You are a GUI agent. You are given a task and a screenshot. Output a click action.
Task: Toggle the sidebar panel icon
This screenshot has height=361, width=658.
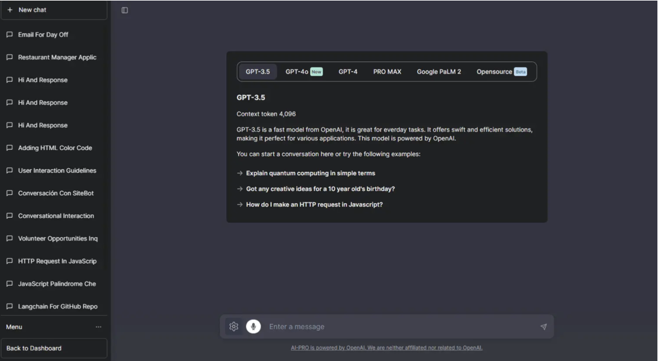tap(125, 10)
